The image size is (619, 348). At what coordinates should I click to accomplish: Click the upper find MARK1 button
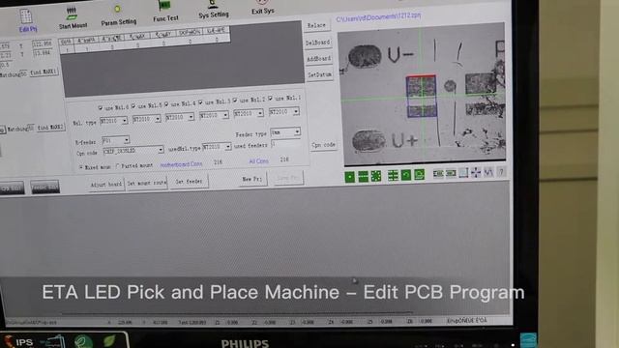(44, 72)
